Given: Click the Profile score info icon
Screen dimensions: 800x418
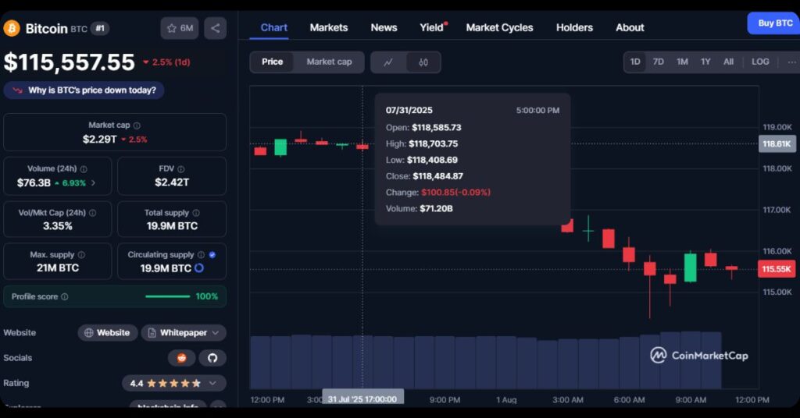Looking at the screenshot, I should pos(65,296).
